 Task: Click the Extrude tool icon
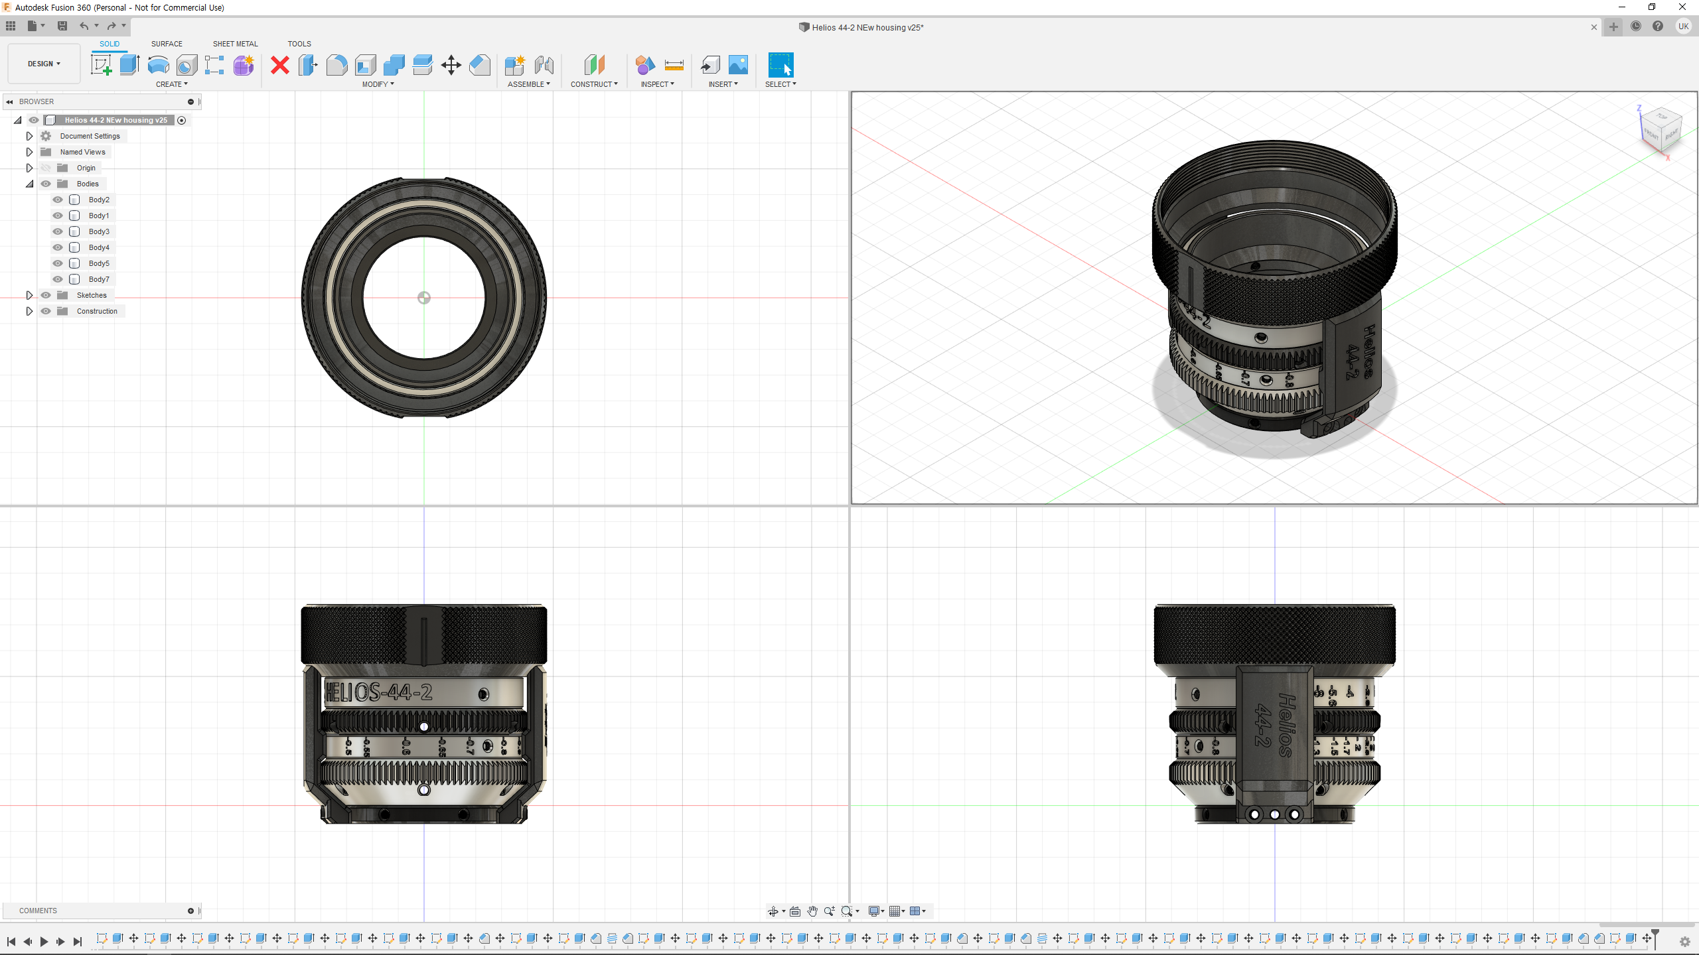[x=129, y=65]
